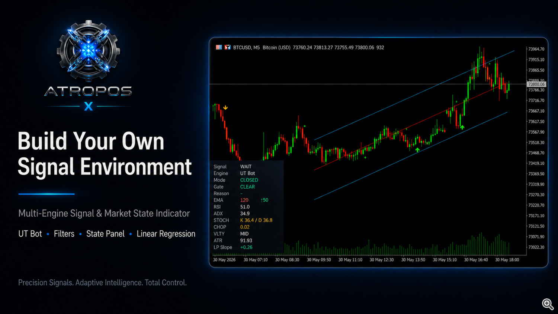Click the blue X under the ATROPOS wordmark
The width and height of the screenshot is (558, 314).
[89, 106]
